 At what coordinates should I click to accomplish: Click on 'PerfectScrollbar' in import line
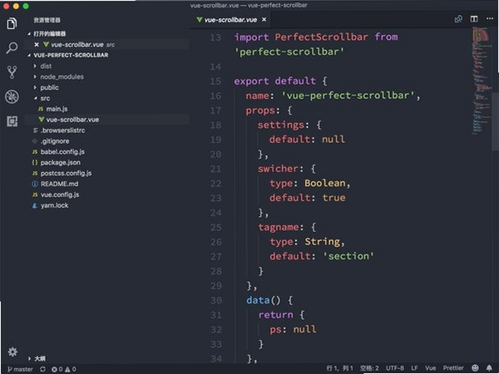(321, 37)
